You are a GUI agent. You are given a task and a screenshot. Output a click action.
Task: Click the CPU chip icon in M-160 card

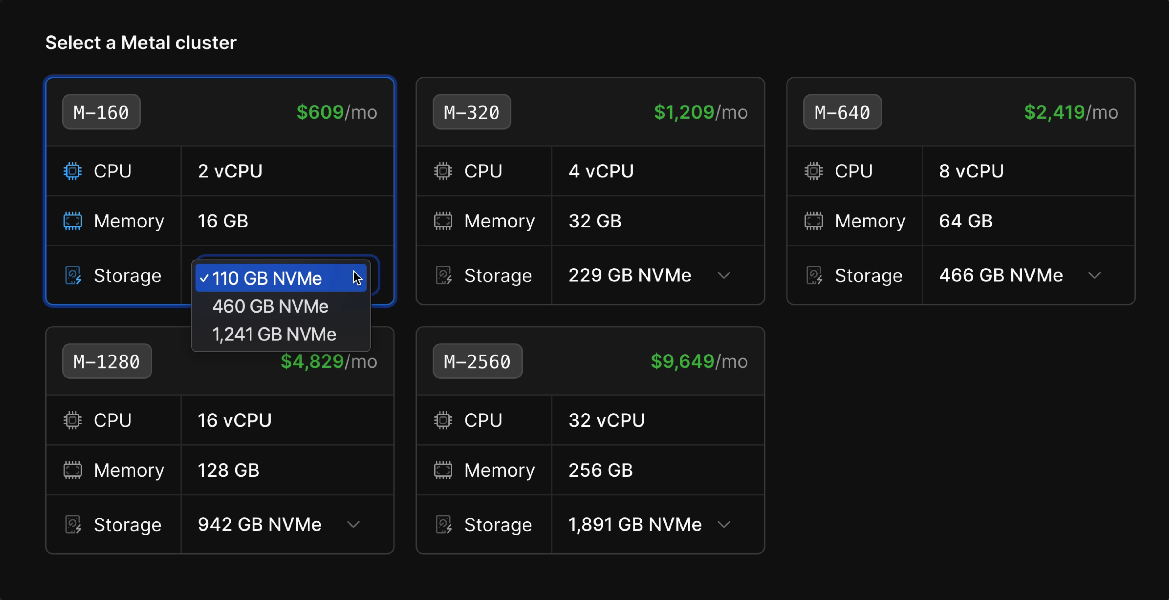pyautogui.click(x=72, y=171)
